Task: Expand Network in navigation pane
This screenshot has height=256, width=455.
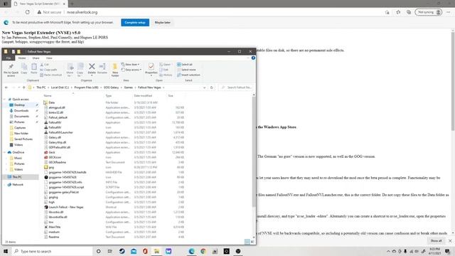Action: click(5, 185)
